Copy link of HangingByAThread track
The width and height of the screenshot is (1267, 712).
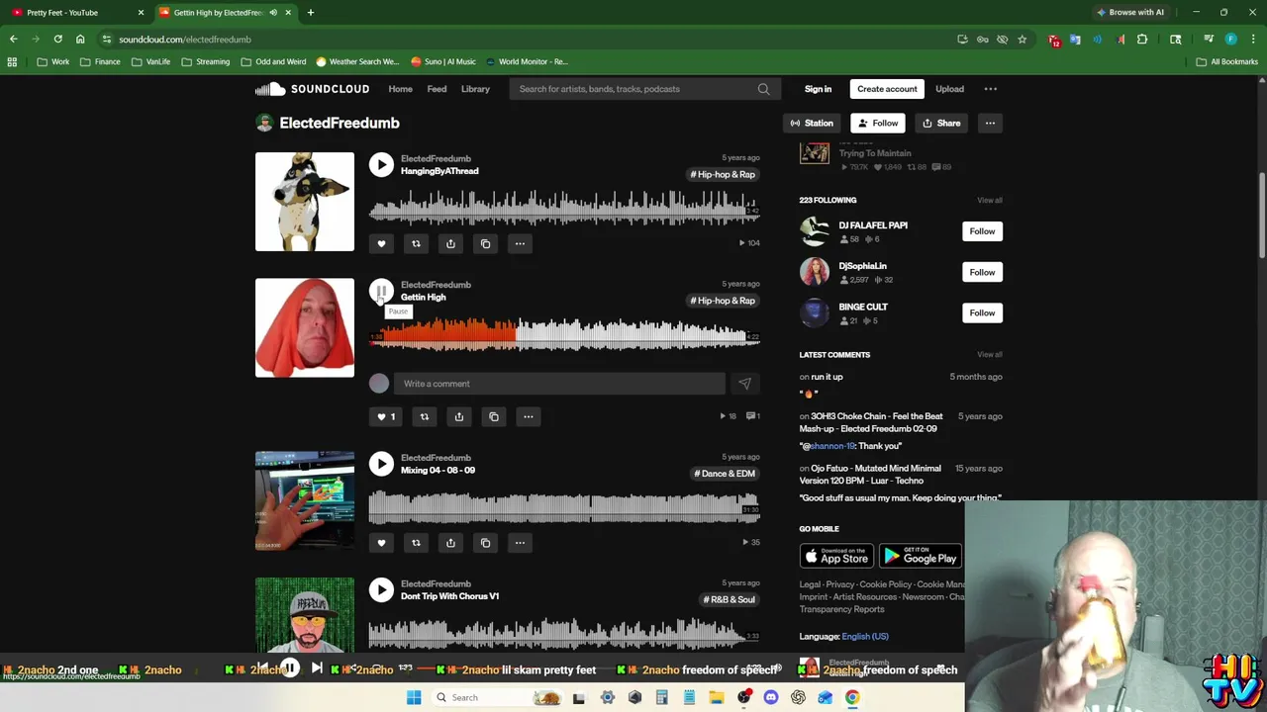(x=485, y=243)
